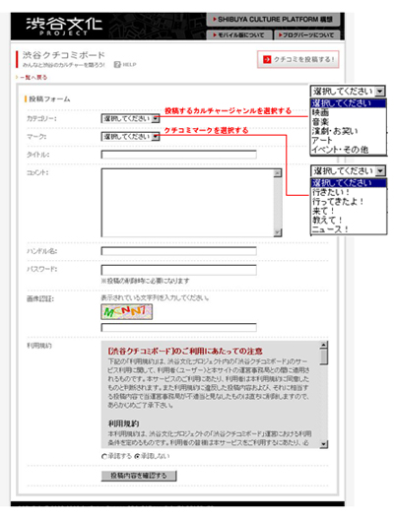Click the 利用規約 scrollbar thumb
Image resolution: width=394 pixels, height=518 pixels.
pyautogui.click(x=324, y=356)
